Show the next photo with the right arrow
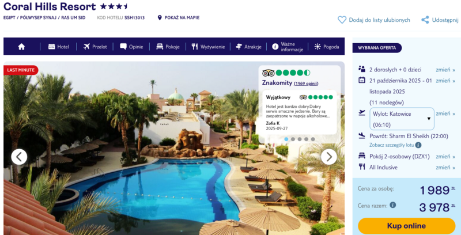The height and width of the screenshot is (235, 461). [328, 157]
